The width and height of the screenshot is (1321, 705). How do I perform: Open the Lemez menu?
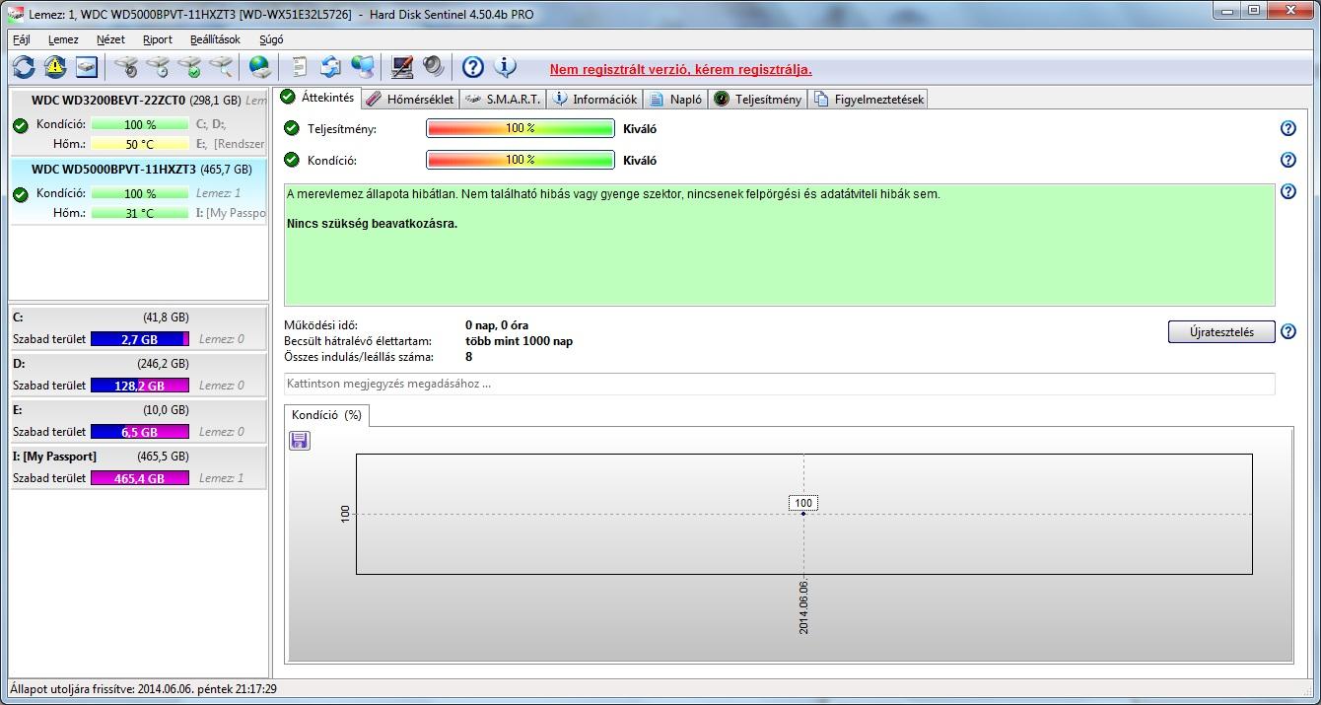pos(63,39)
